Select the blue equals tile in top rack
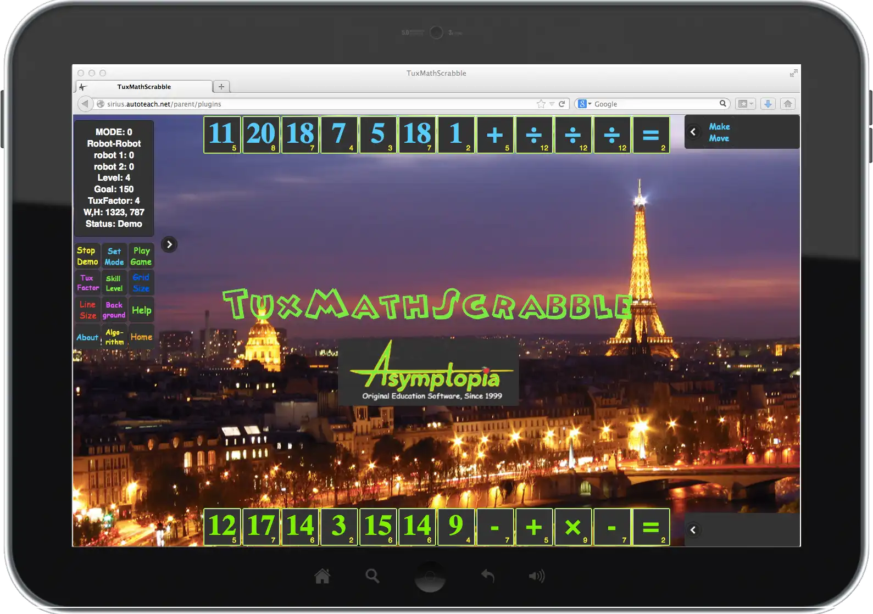Image resolution: width=873 pixels, height=614 pixels. pos(651,135)
